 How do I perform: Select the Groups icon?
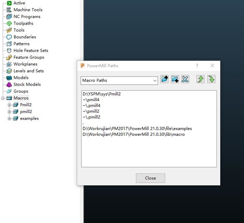(x=9, y=91)
